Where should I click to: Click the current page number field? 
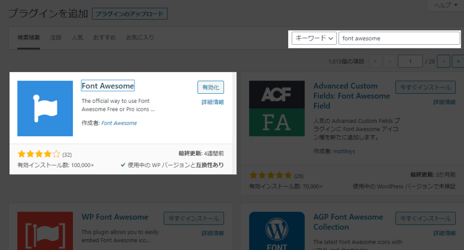[410, 61]
